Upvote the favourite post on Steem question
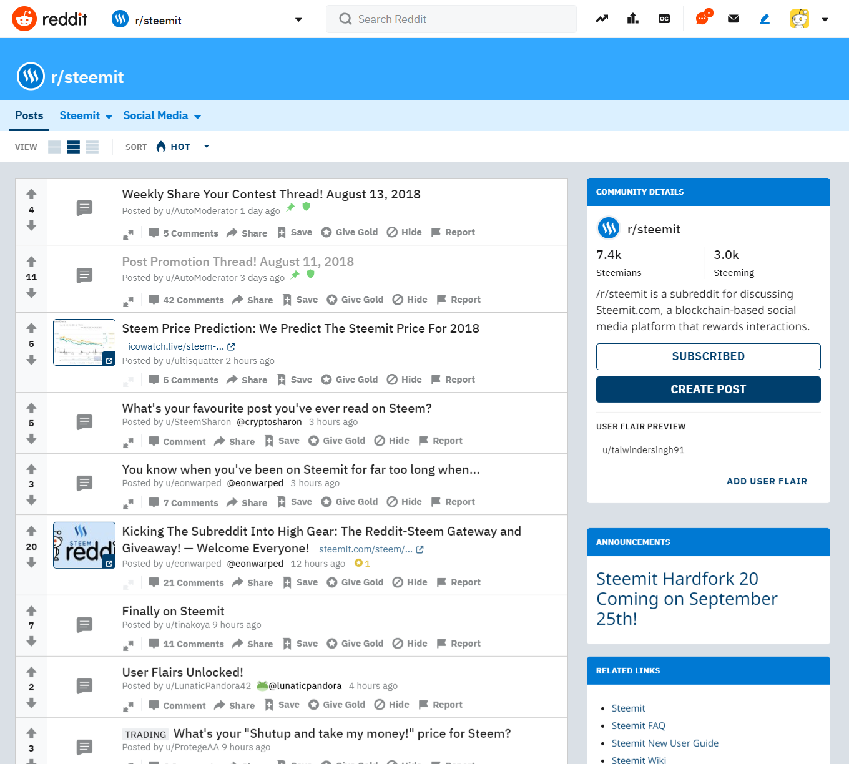Screen dimensions: 849x764 coord(31,408)
